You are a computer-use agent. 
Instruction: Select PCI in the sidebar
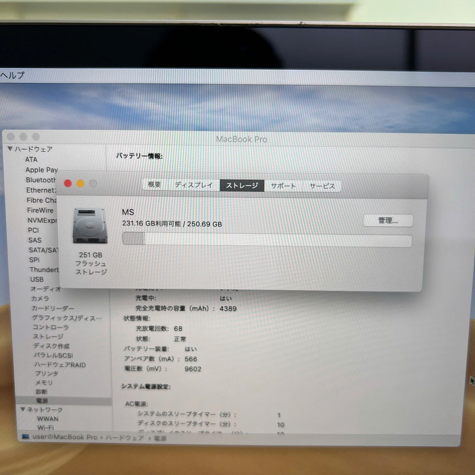click(33, 230)
